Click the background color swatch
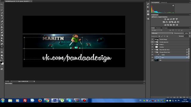 (x=3, y=64)
